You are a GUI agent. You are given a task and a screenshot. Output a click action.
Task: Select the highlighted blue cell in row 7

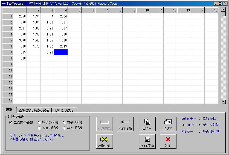pyautogui.click(x=61, y=52)
